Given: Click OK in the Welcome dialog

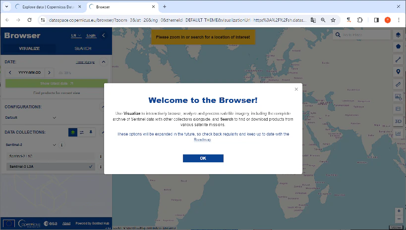Looking at the screenshot, I should click(x=203, y=158).
